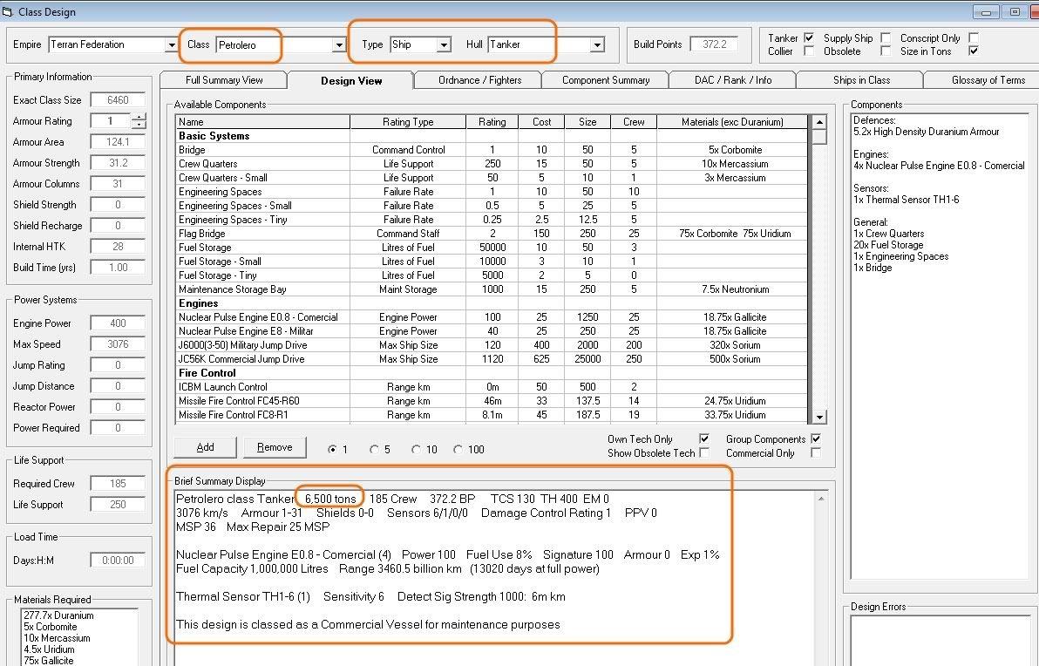
Task: Select Missile Fire Control FC45-R60 row
Action: [x=492, y=400]
